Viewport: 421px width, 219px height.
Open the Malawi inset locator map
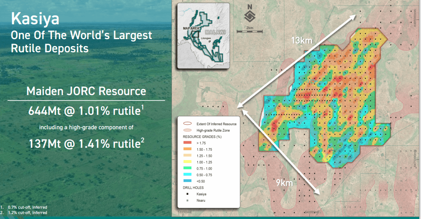(203, 36)
